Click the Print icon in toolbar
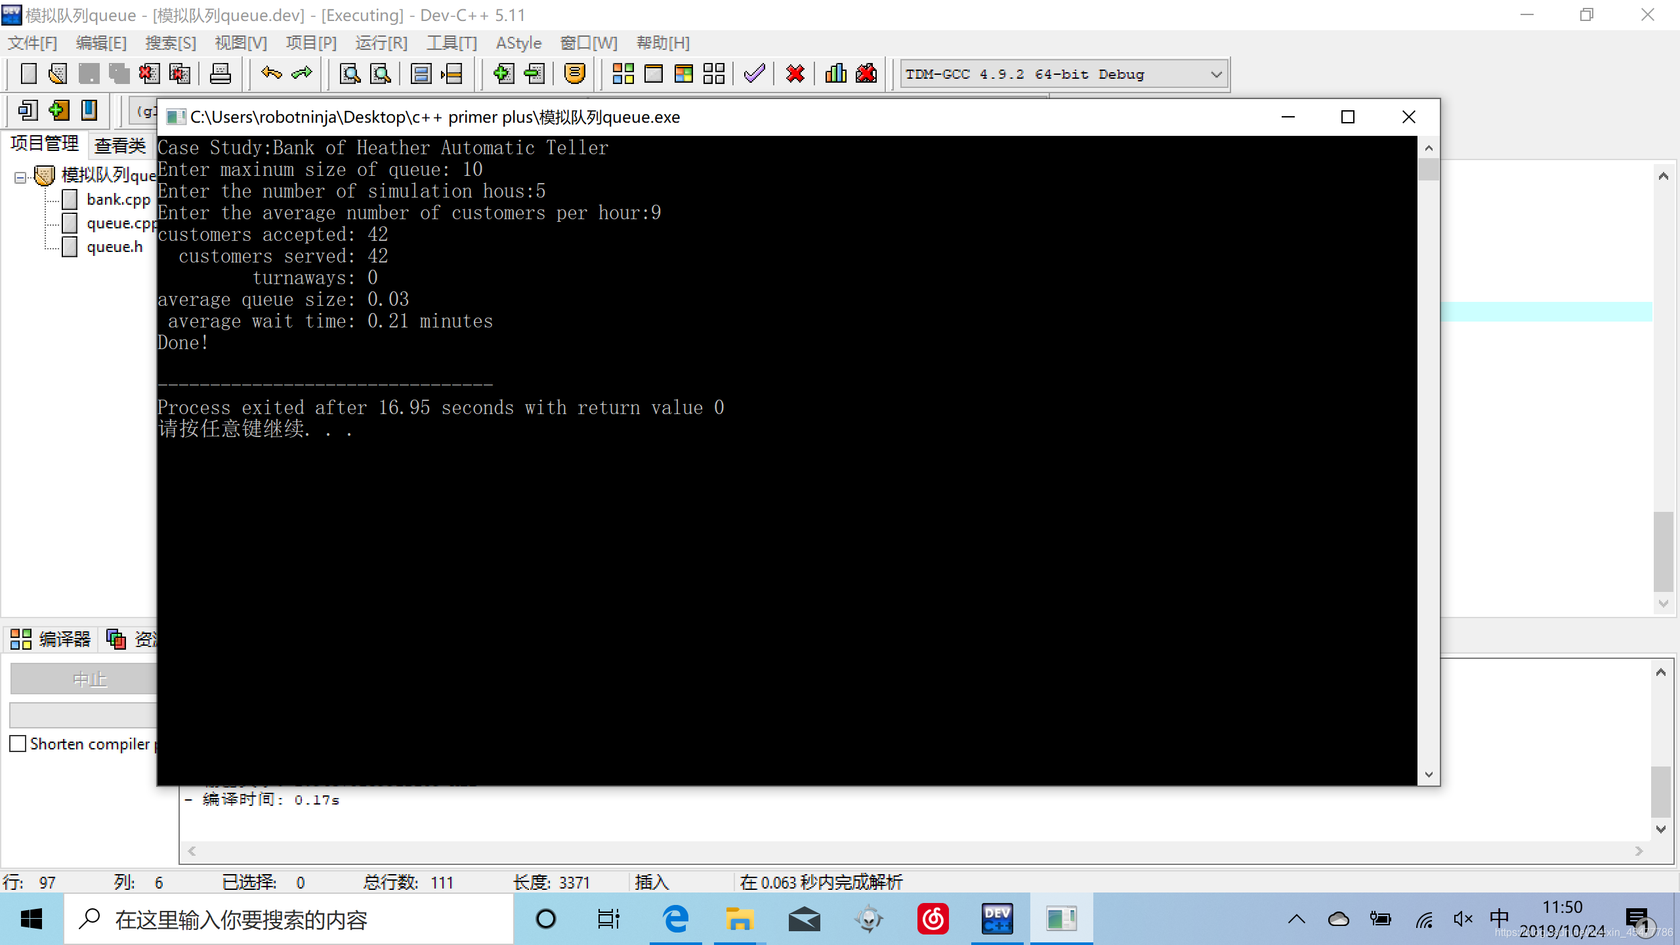1680x945 pixels. (220, 73)
